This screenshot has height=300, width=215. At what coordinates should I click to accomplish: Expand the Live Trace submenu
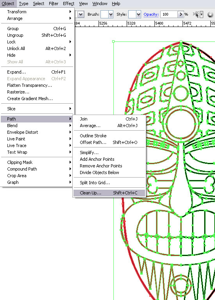tap(37, 146)
